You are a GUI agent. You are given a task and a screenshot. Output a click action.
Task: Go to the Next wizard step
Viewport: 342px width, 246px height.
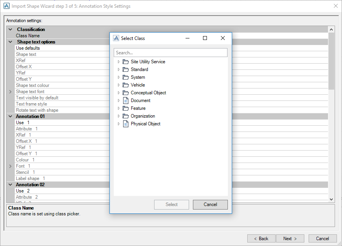(x=290, y=239)
